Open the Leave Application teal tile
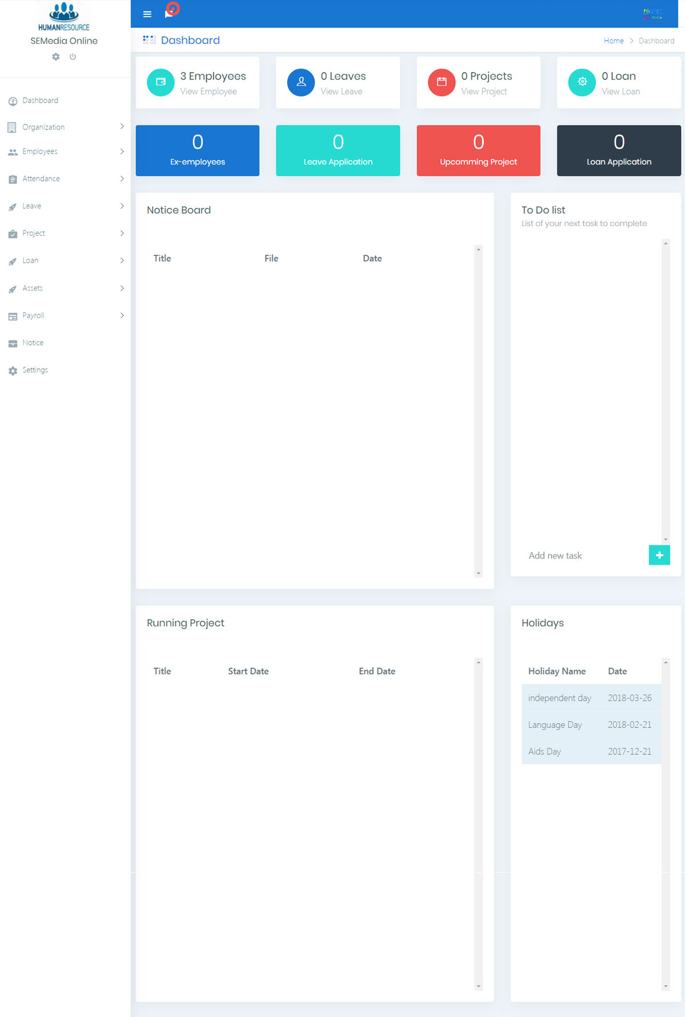The width and height of the screenshot is (685, 1017). tap(338, 151)
